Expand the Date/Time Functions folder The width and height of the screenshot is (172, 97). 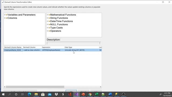(47, 21)
